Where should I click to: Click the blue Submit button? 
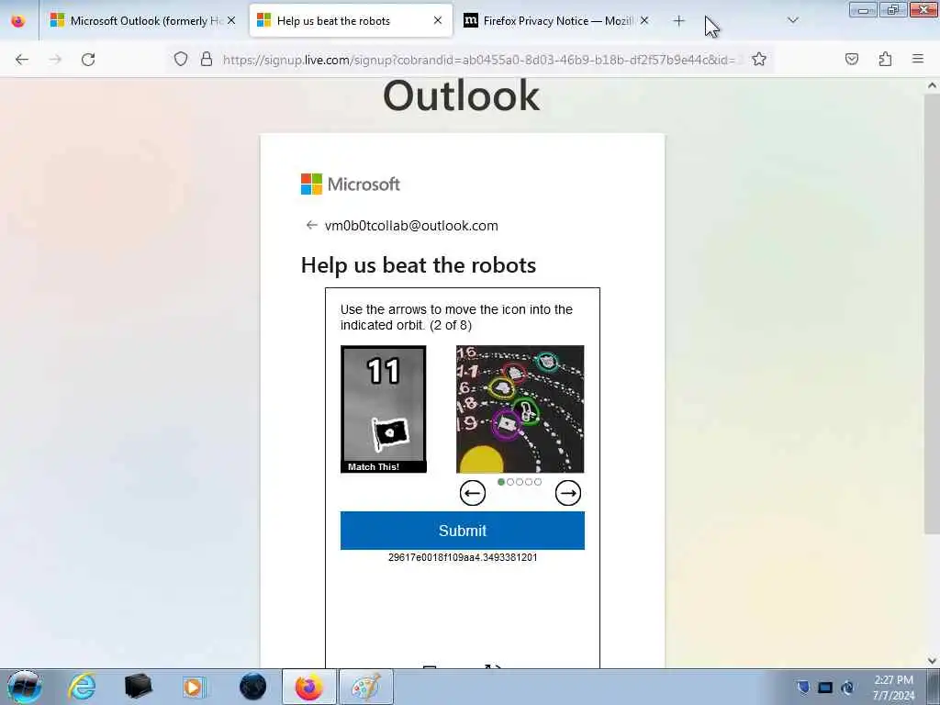[x=463, y=531]
